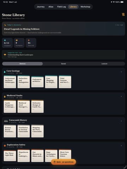Collapse the Cave Geology shelf chevron

coord(121,72)
